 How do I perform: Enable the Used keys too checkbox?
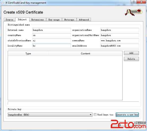click(95, 115)
